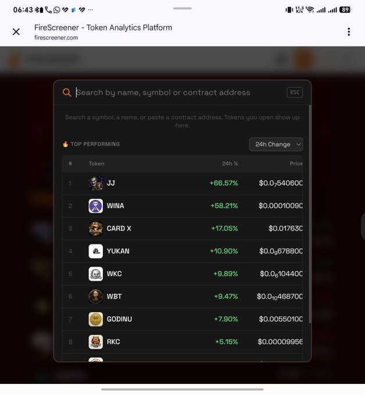Click the Price column header
This screenshot has height=395, width=365.
coord(296,164)
